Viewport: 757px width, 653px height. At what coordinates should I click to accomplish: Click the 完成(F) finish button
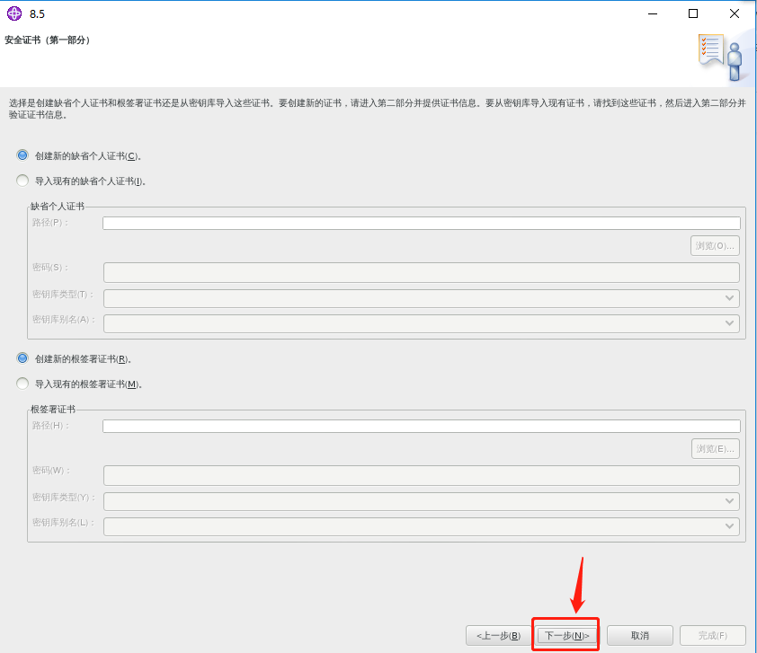(x=713, y=636)
